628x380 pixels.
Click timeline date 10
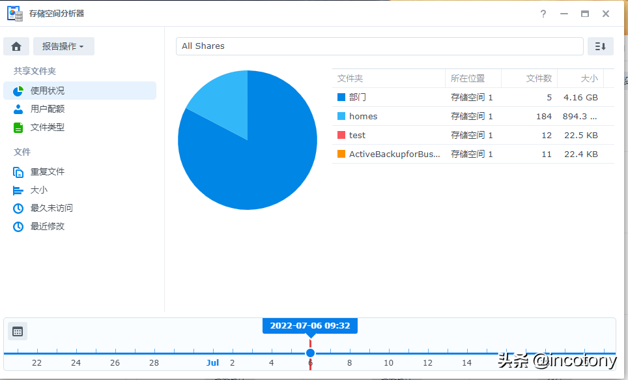pos(388,363)
